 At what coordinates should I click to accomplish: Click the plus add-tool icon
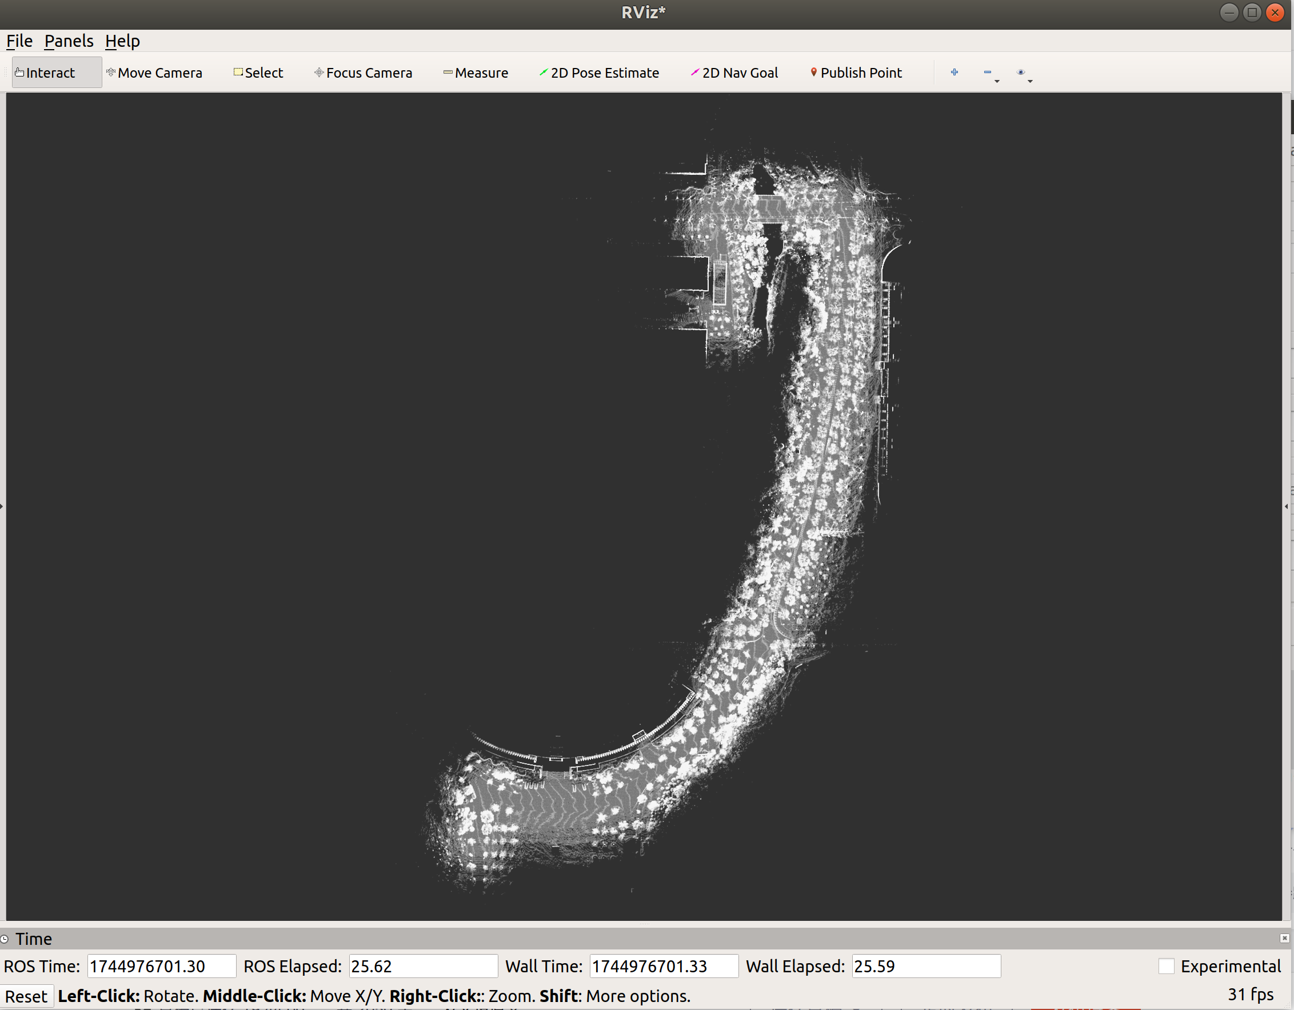[954, 72]
